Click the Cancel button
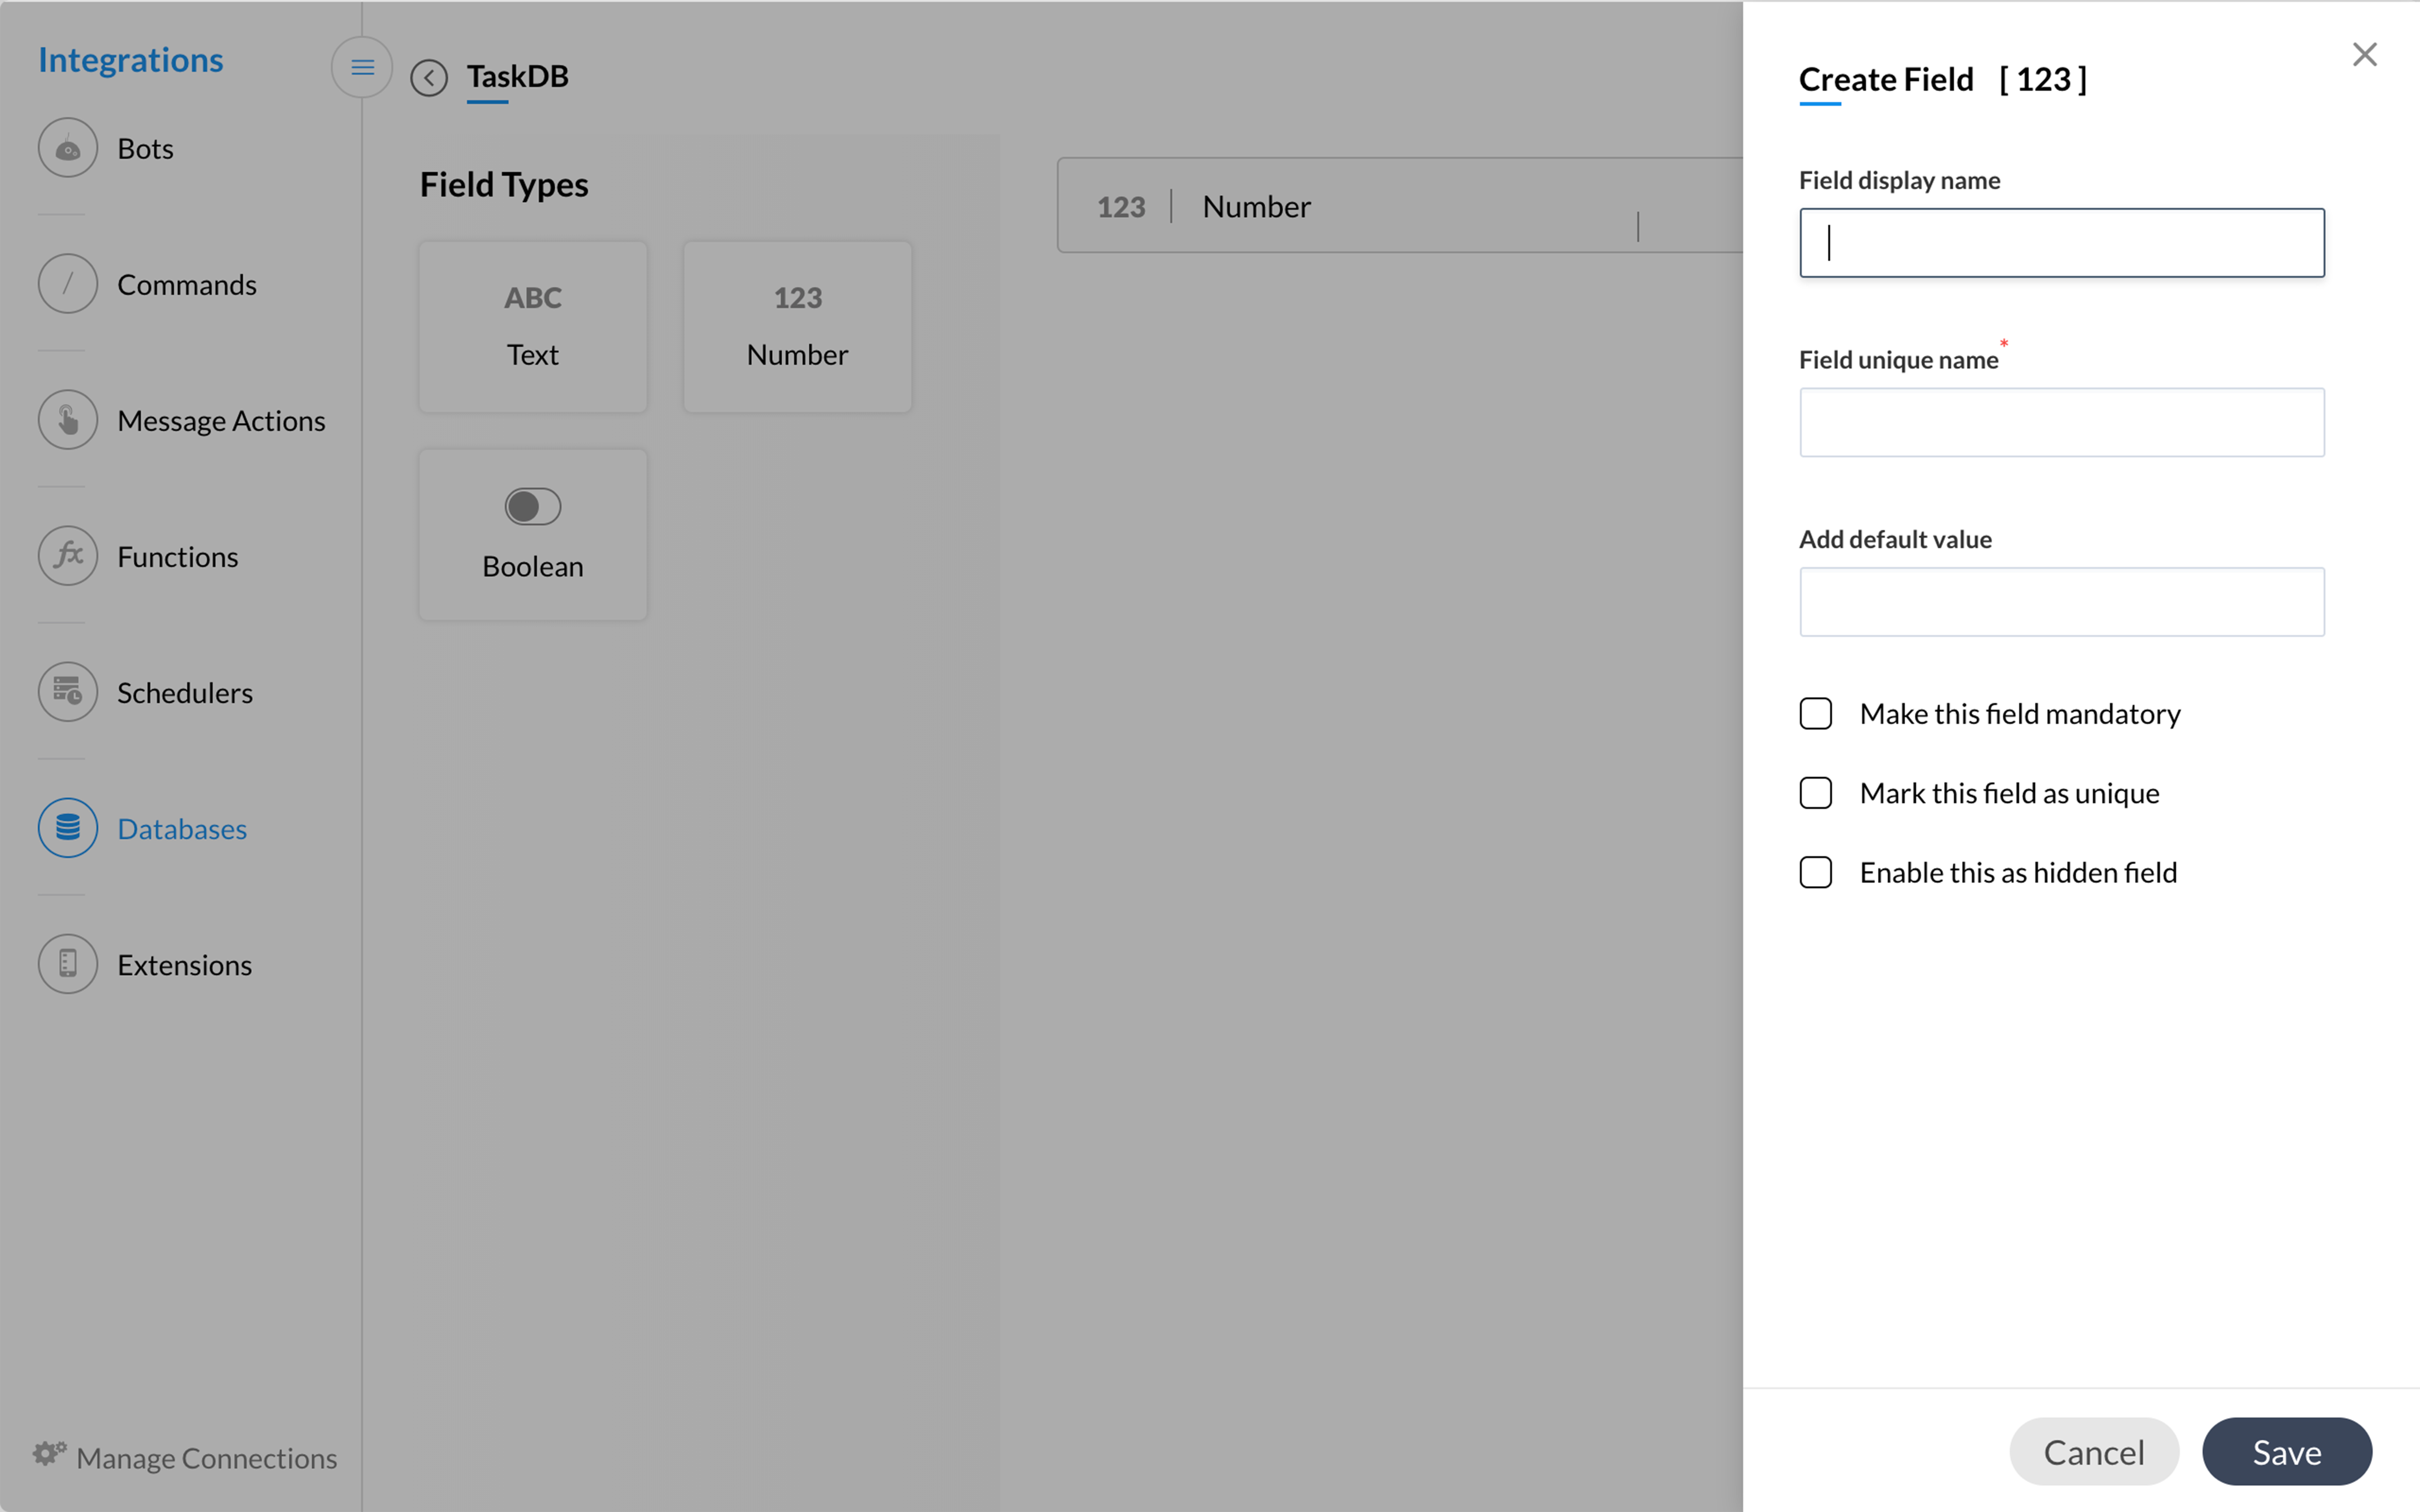Image resolution: width=2420 pixels, height=1512 pixels. coord(2093,1451)
